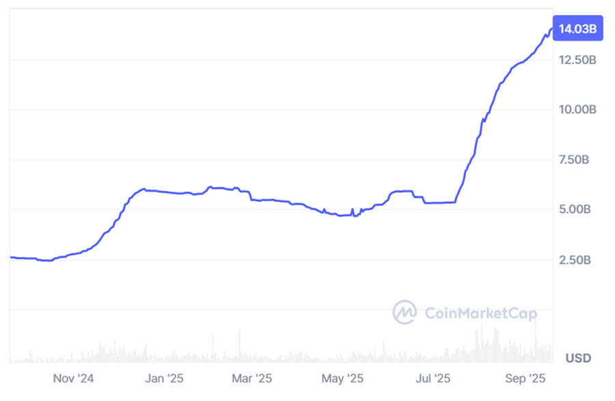Click the line's endpoint near 14.03B
Viewport: 615px width, 401px height.
point(551,29)
